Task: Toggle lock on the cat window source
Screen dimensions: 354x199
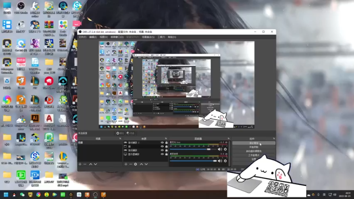Action: coord(167,146)
